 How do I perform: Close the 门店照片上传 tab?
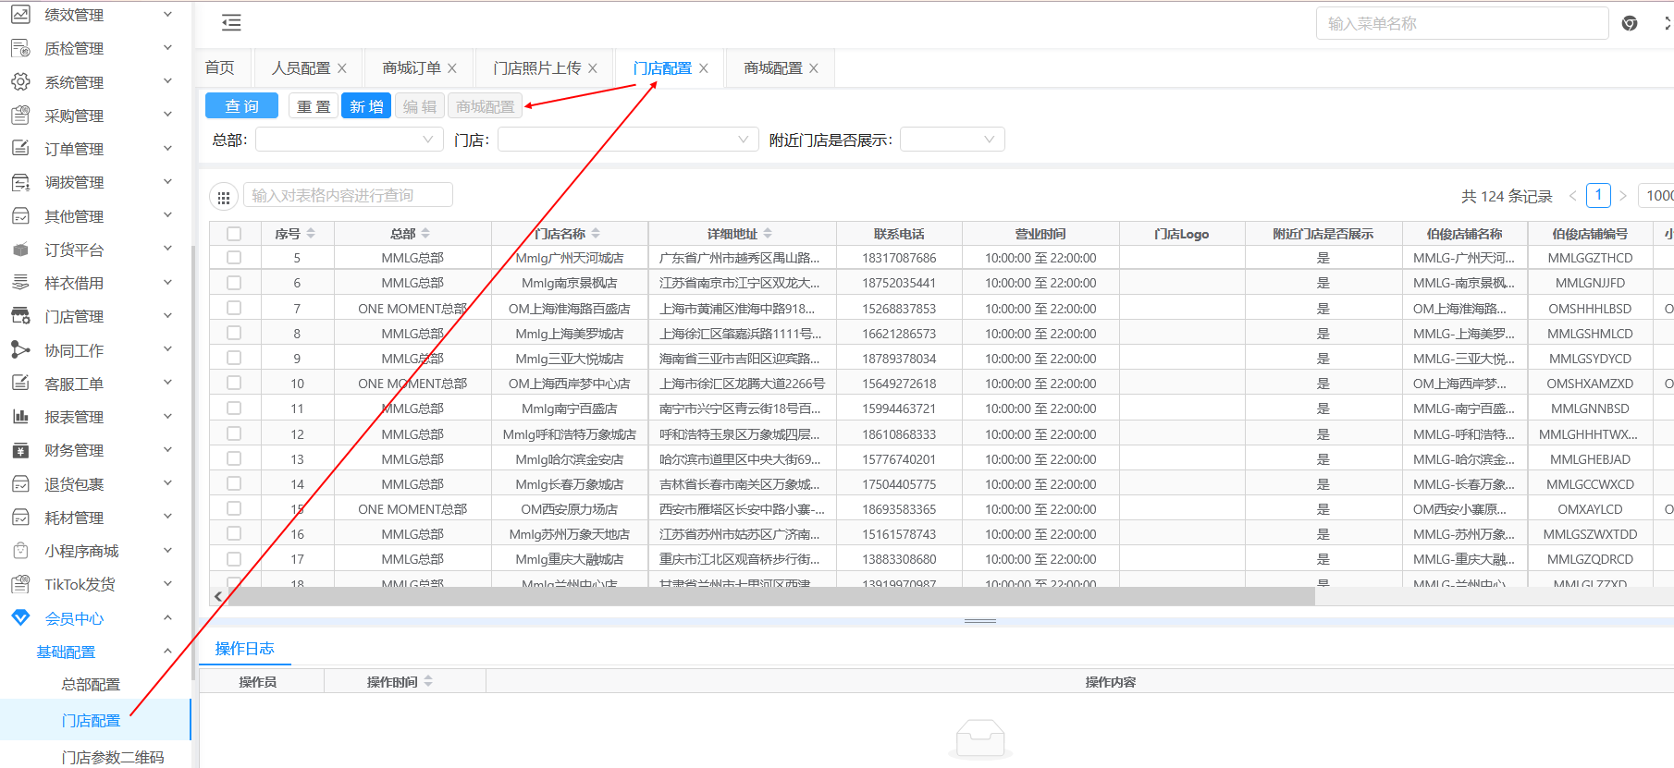coord(593,68)
